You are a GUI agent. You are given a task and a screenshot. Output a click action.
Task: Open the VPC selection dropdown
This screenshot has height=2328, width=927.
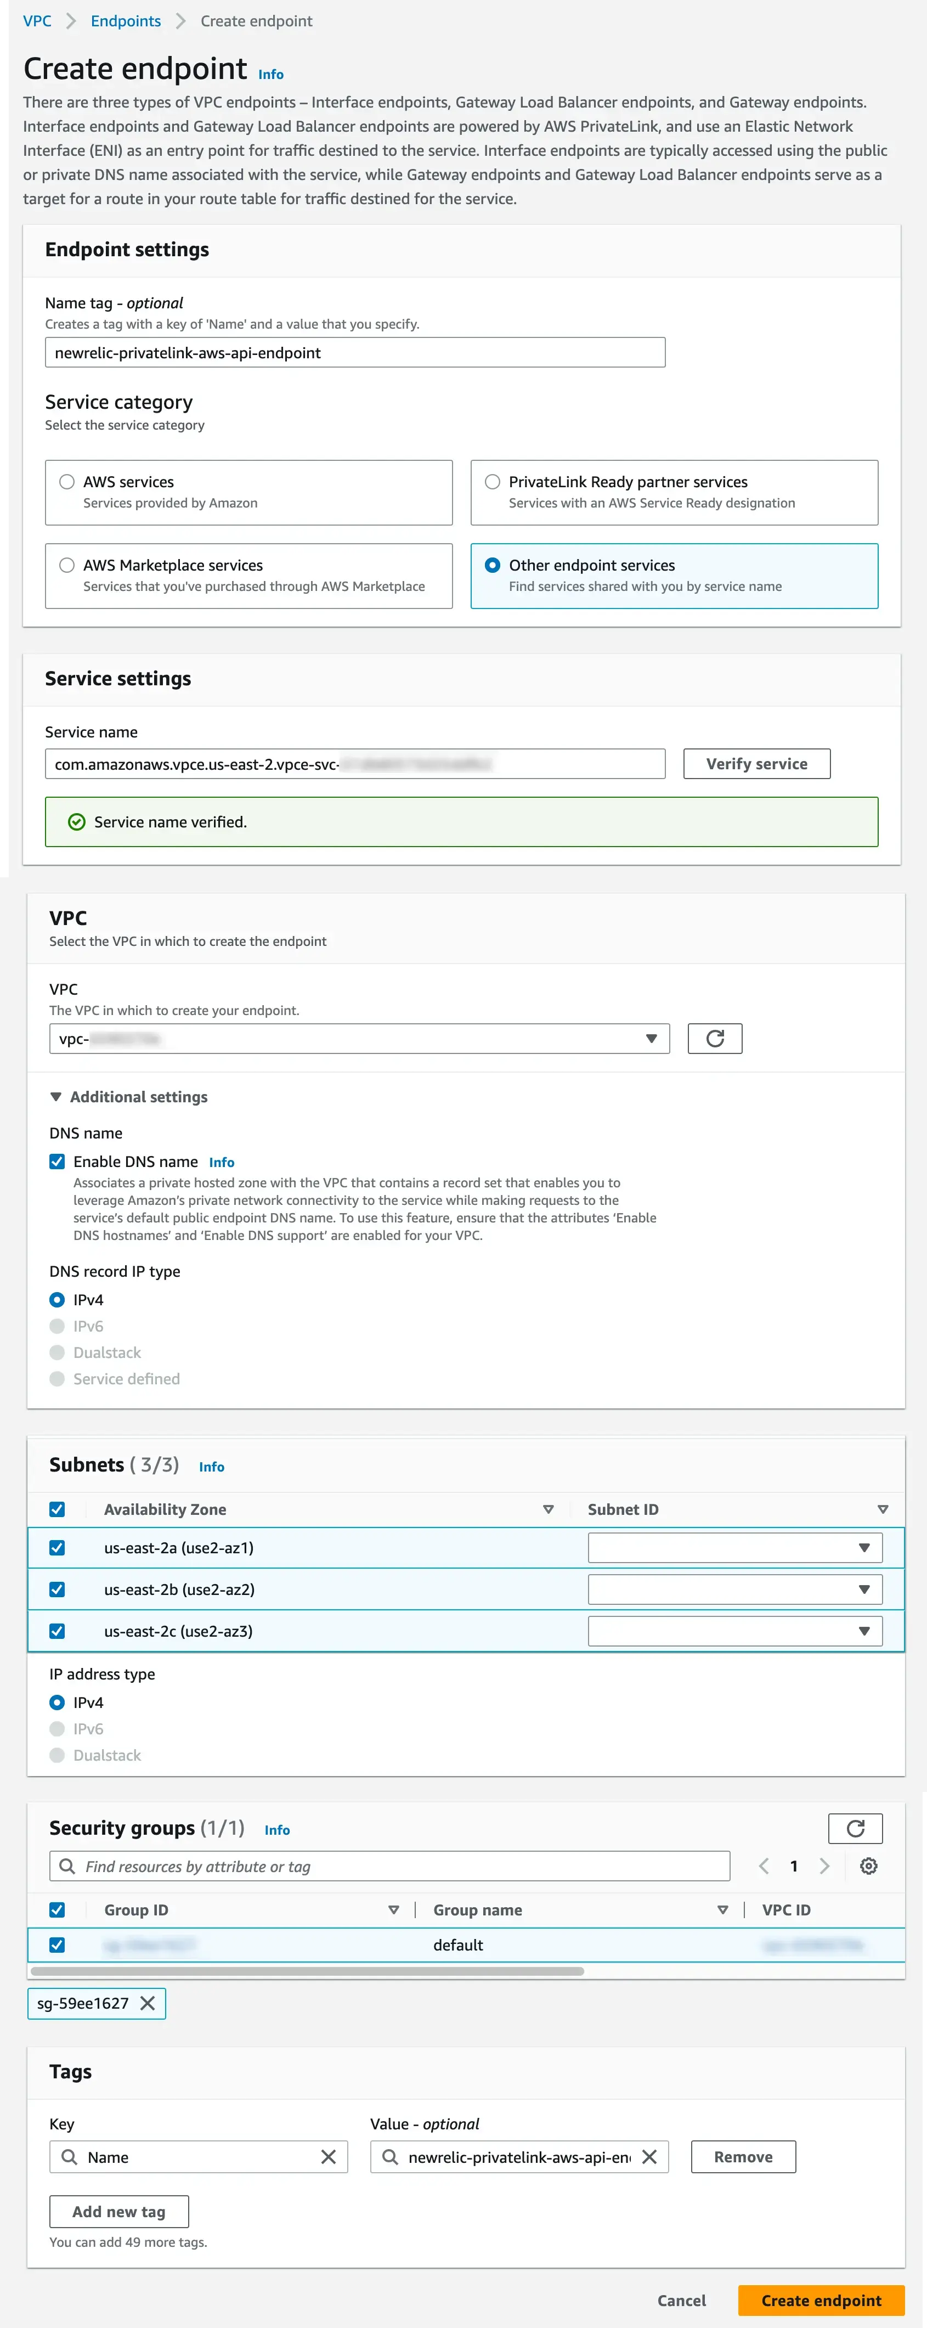[359, 1039]
